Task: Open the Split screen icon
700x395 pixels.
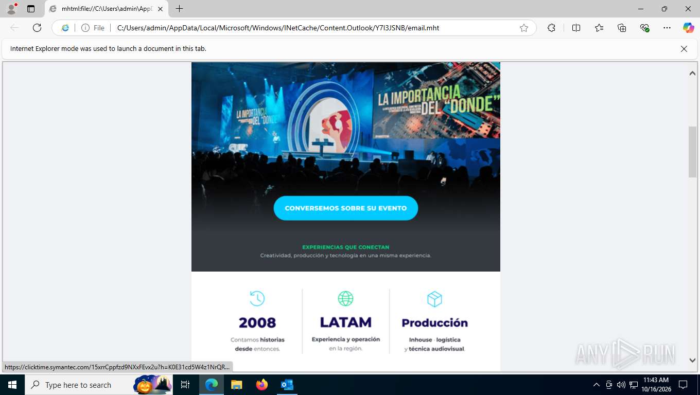Action: click(x=576, y=28)
